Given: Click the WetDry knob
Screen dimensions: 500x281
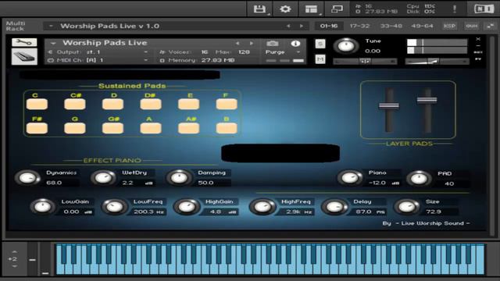Looking at the screenshot, I should tap(103, 178).
